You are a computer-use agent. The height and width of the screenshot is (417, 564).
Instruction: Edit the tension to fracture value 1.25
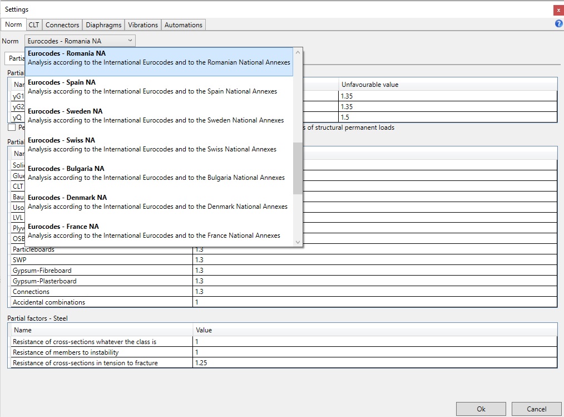click(375, 363)
